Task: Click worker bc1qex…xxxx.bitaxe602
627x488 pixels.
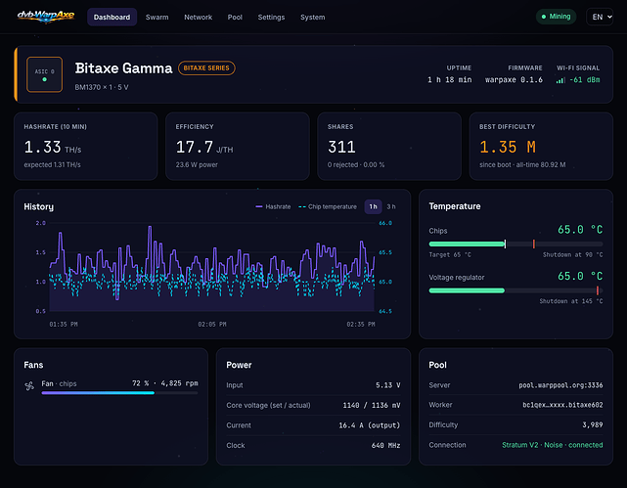Action: 562,405
